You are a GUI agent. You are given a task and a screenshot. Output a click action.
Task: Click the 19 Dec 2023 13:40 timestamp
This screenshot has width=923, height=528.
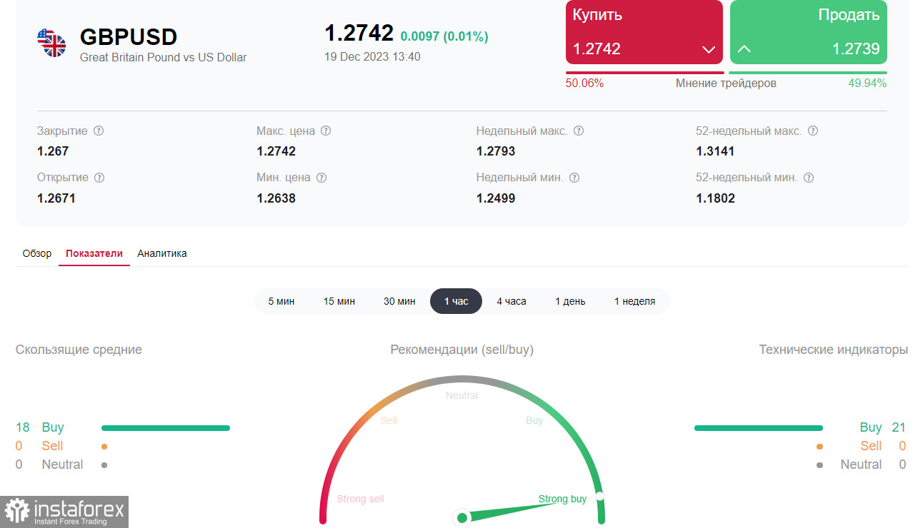(x=372, y=56)
